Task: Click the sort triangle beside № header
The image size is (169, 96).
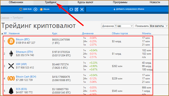Action: coord(2,34)
